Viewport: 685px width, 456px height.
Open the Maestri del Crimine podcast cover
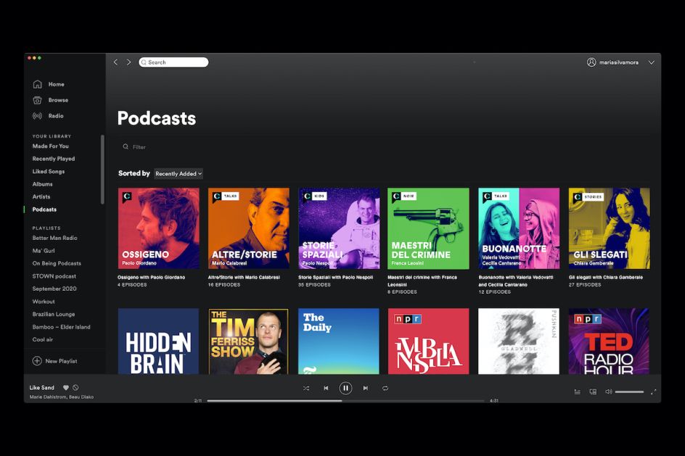[428, 228]
